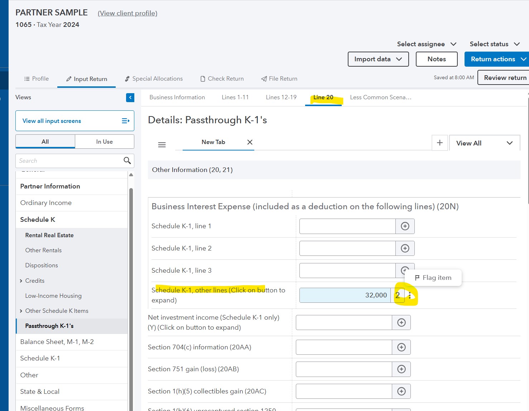Click the plus icon for Section 751 gain (20AB)
Viewport: 529px width, 411px height.
point(401,369)
